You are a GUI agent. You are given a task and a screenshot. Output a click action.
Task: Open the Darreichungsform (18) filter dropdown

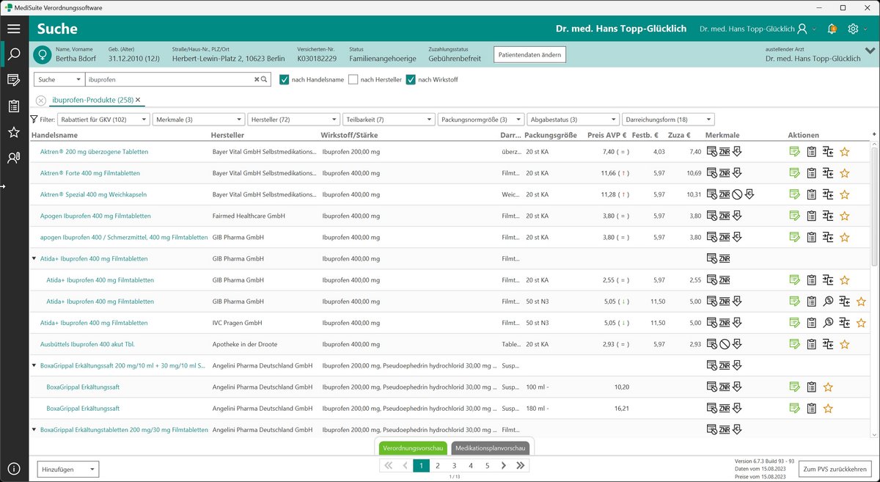click(x=667, y=120)
